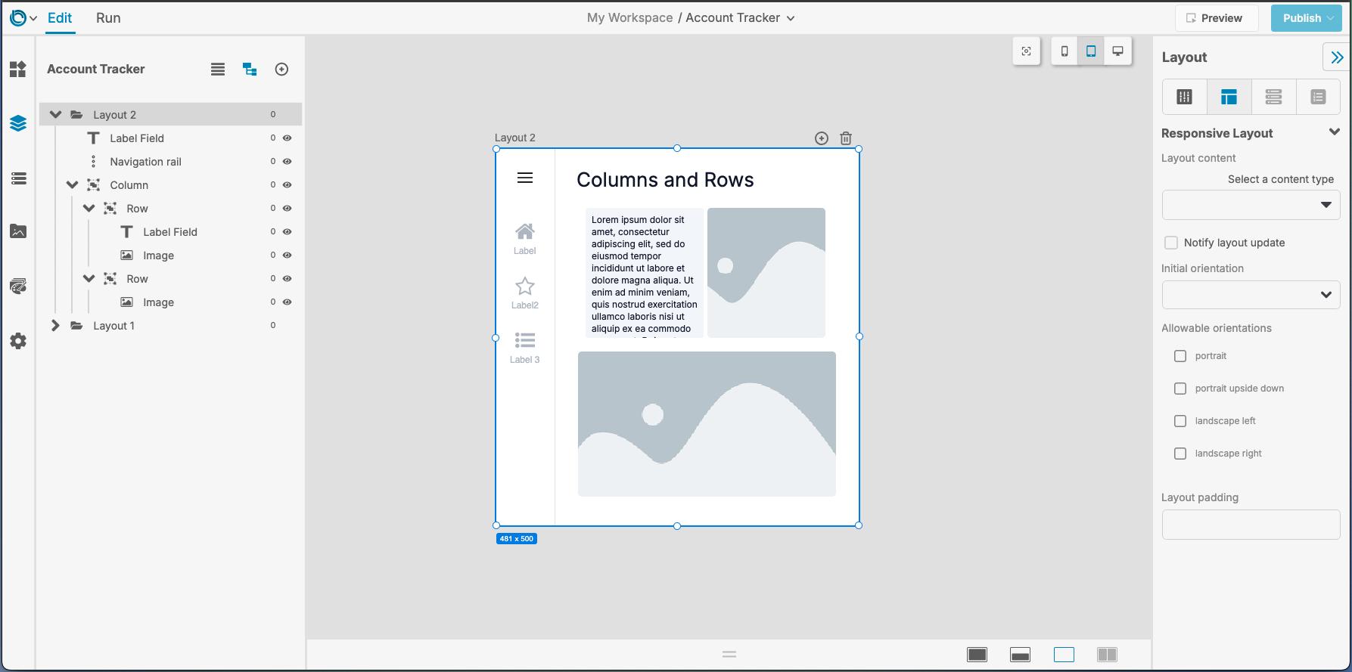Toggle visibility of Navigation rail
The image size is (1352, 672).
point(287,162)
